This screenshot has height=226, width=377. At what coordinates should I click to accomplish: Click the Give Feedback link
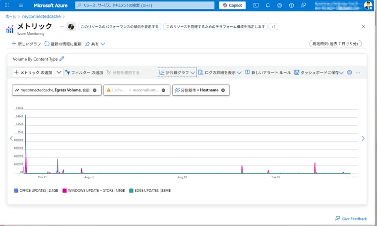click(x=351, y=219)
